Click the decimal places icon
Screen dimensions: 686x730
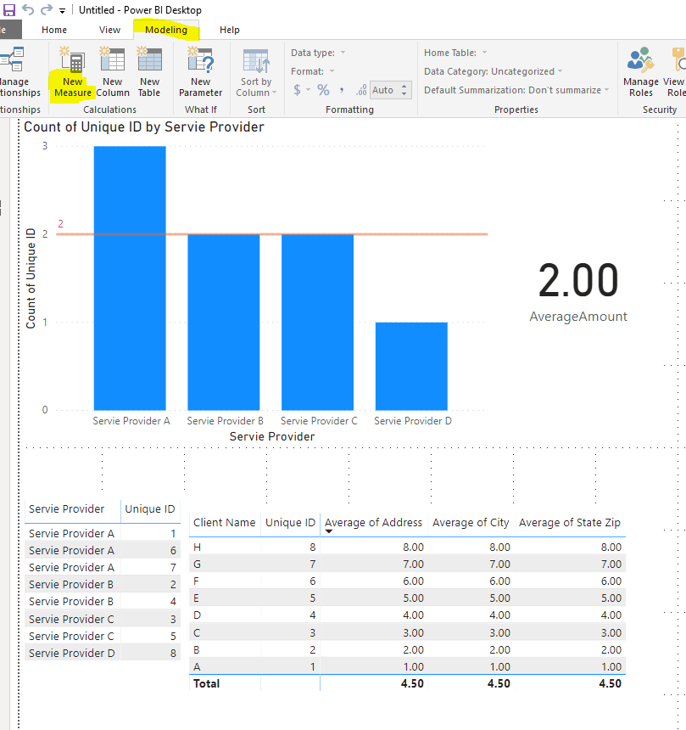point(361,90)
